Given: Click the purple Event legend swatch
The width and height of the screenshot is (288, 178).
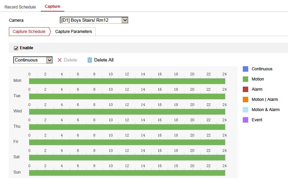Looking at the screenshot, I should pos(245,120).
